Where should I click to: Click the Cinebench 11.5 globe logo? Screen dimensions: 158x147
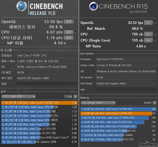[22, 6]
